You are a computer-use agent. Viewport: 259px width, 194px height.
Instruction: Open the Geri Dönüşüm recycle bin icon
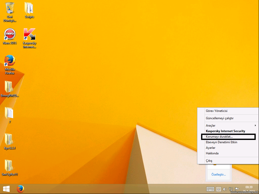pos(10,8)
